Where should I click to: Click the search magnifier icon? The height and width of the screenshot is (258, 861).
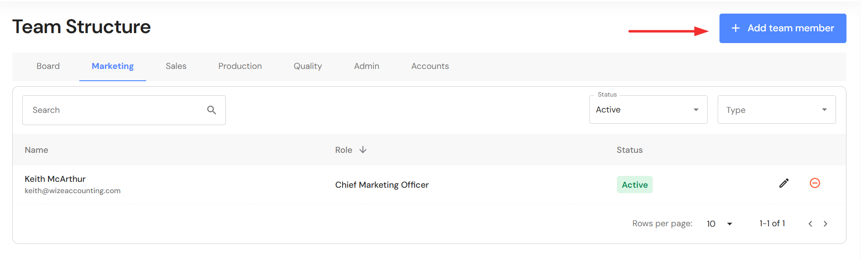click(211, 110)
